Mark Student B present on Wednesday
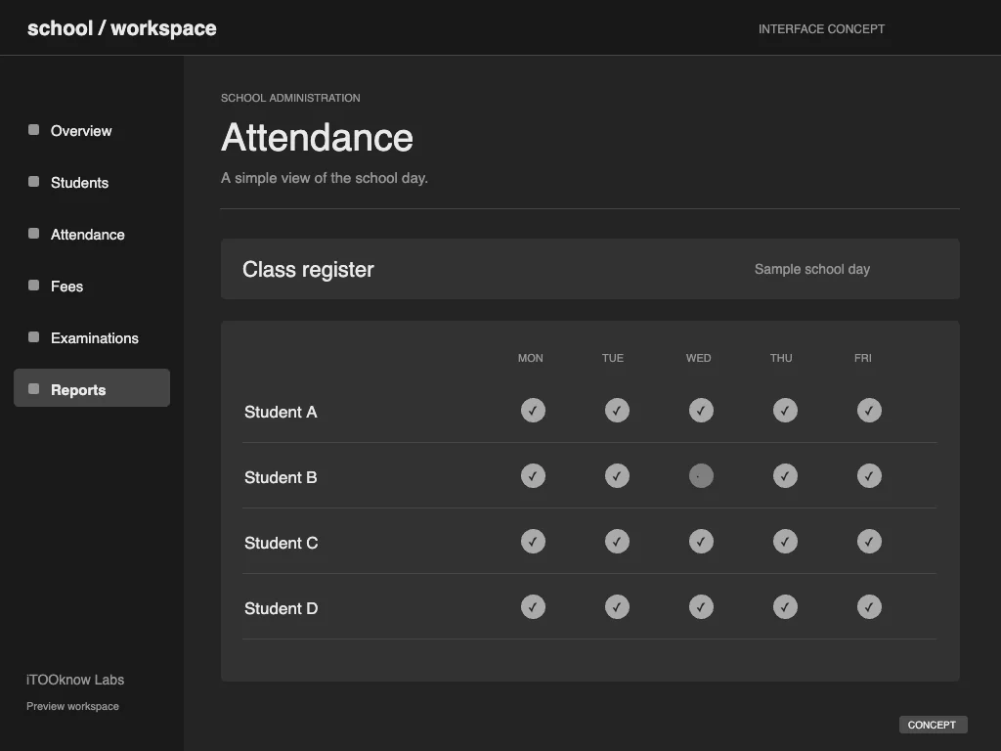This screenshot has height=751, width=1001. (x=701, y=476)
